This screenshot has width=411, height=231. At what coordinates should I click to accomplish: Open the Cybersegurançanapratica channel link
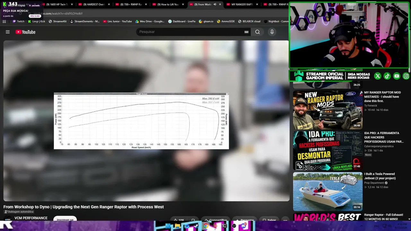click(379, 146)
